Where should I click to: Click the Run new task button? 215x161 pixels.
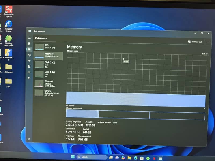click(195, 42)
